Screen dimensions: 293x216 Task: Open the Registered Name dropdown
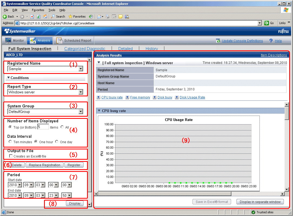(81, 69)
